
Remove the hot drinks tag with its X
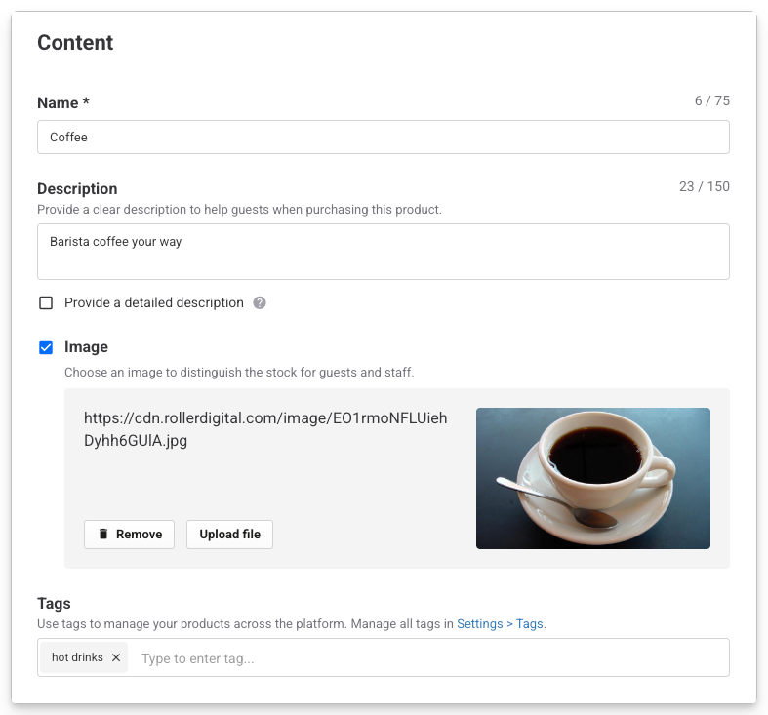tap(116, 658)
